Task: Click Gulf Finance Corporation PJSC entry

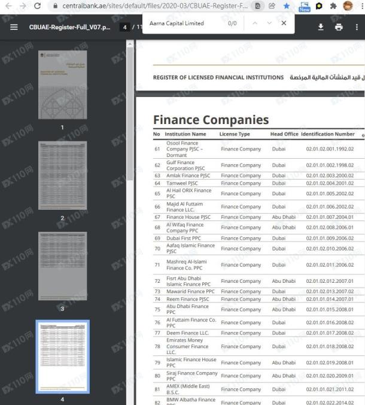Action: coord(185,165)
